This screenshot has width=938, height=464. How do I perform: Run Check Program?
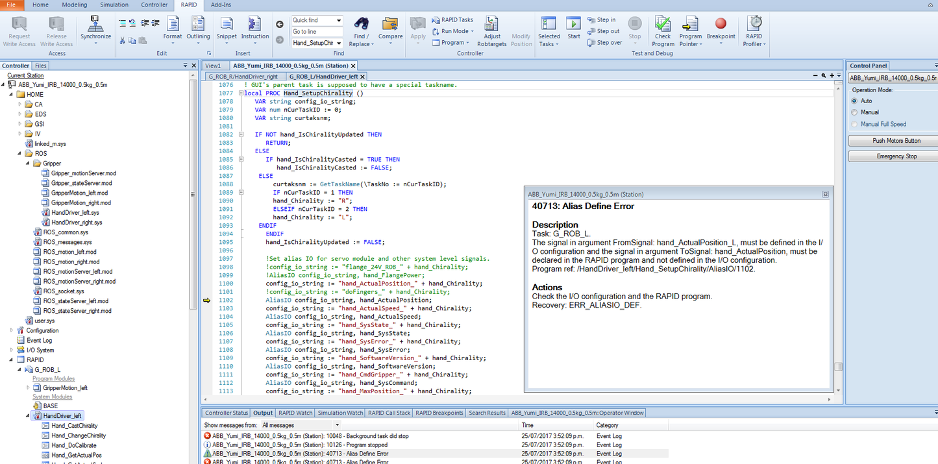(x=663, y=31)
